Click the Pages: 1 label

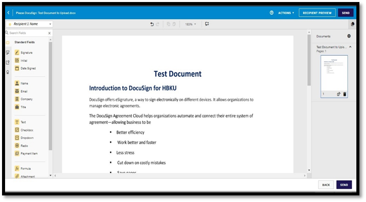tap(321, 51)
